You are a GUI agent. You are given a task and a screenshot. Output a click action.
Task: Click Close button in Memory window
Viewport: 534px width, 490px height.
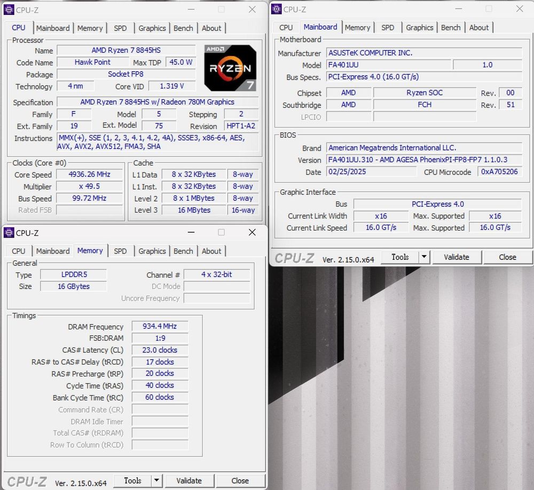[x=240, y=480]
